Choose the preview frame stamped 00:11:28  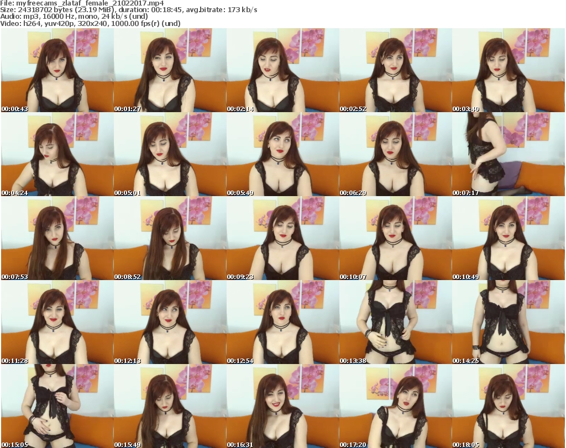tap(57, 322)
